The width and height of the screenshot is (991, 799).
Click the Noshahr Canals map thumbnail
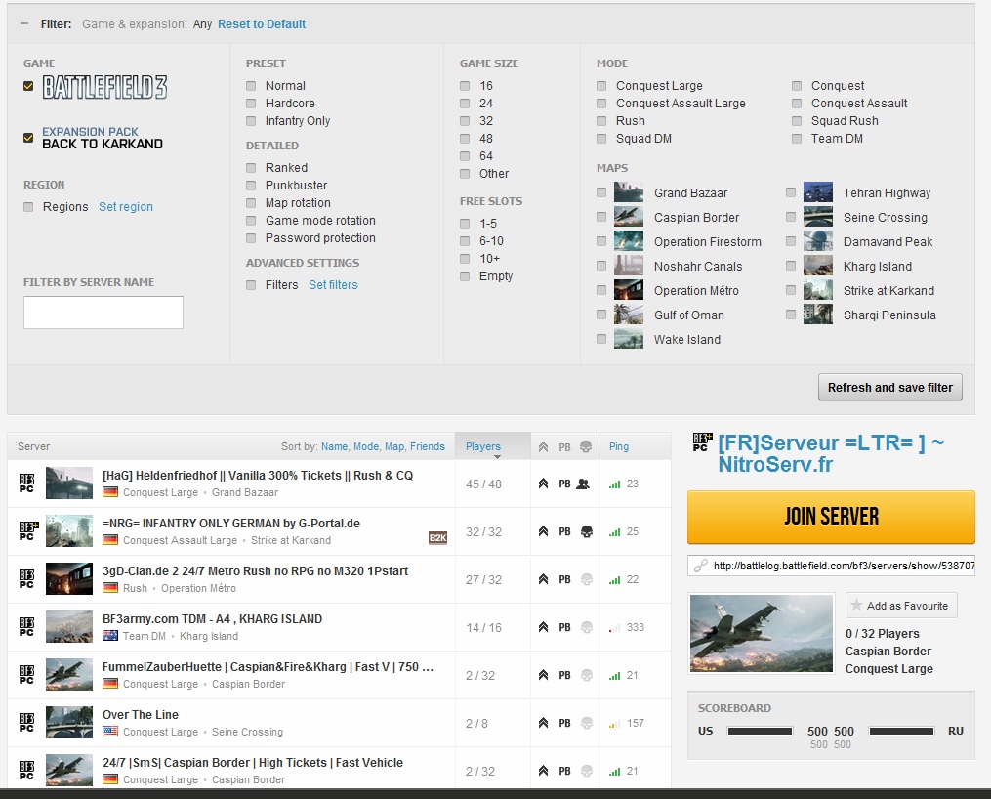(629, 266)
